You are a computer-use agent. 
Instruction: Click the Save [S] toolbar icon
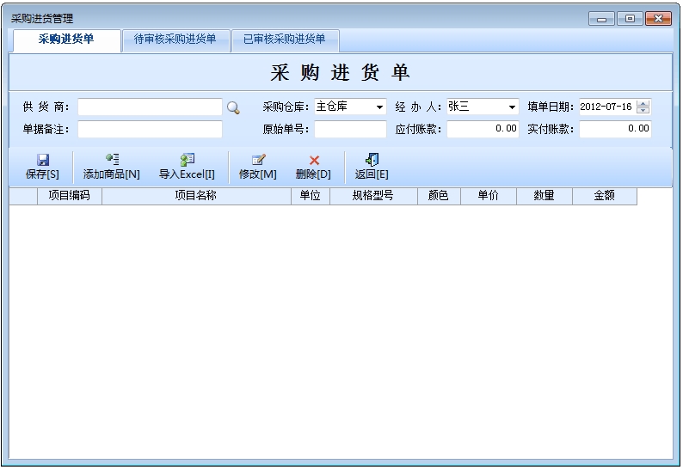[x=42, y=160]
